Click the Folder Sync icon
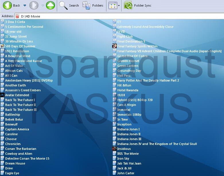The width and height of the screenshot is (224, 176). [128, 5]
